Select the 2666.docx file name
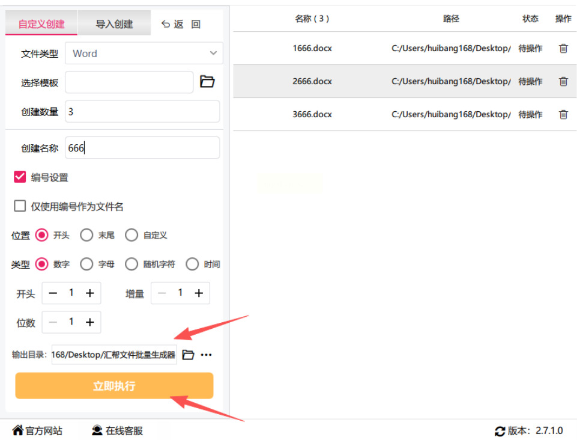The width and height of the screenshot is (577, 440). [312, 81]
